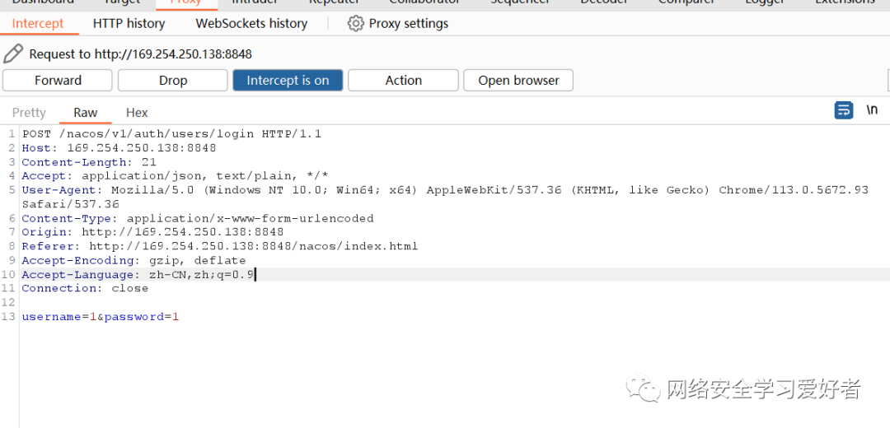Click the Origin header line
890x428 pixels.
tap(152, 232)
